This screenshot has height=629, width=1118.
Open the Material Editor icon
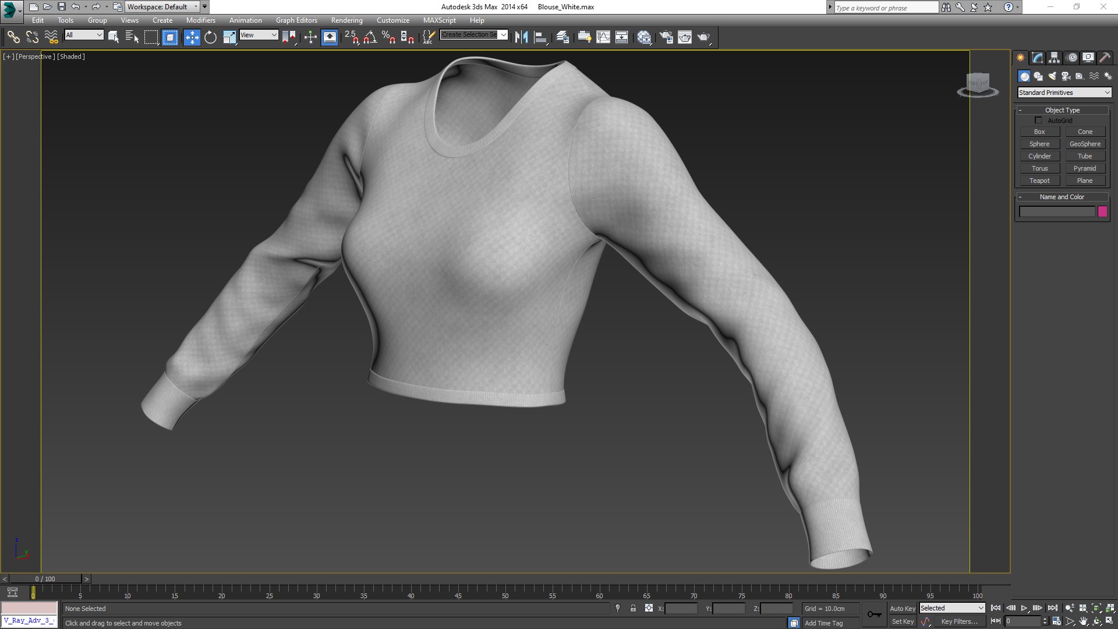(x=644, y=37)
